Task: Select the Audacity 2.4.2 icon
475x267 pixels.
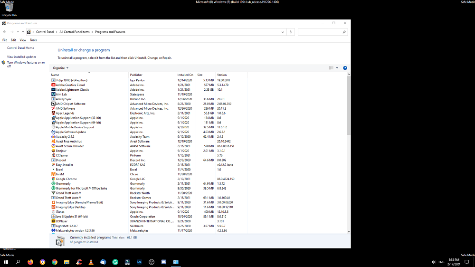Action: click(53, 137)
